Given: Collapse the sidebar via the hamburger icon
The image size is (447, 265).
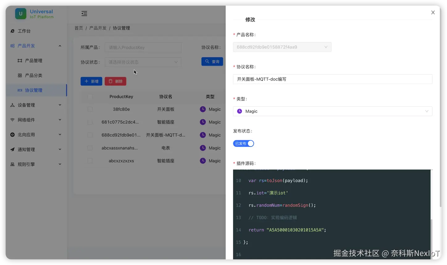Looking at the screenshot, I should click(84, 14).
